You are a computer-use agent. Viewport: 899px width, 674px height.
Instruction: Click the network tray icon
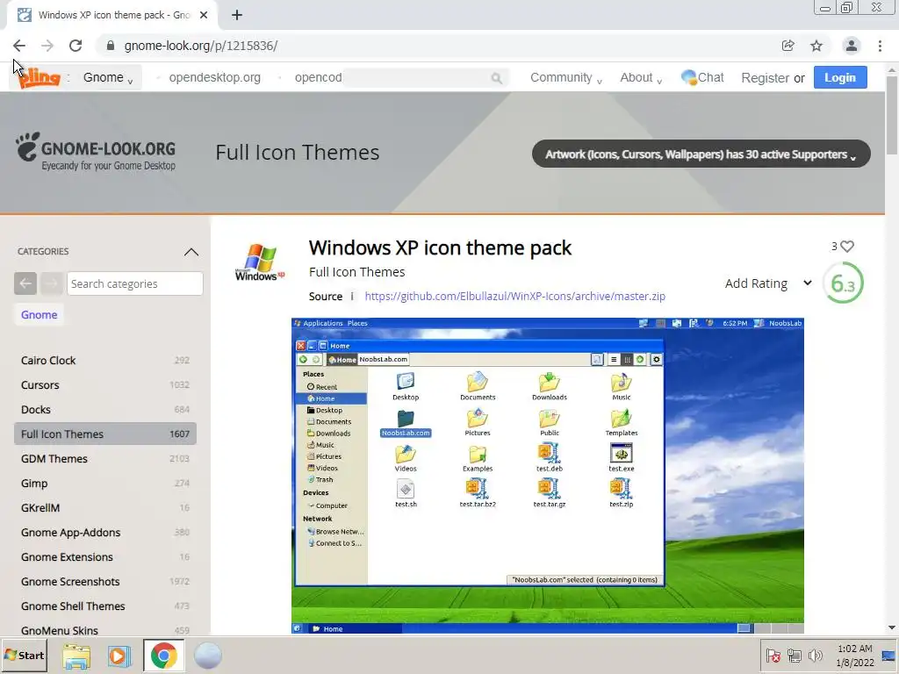794,656
